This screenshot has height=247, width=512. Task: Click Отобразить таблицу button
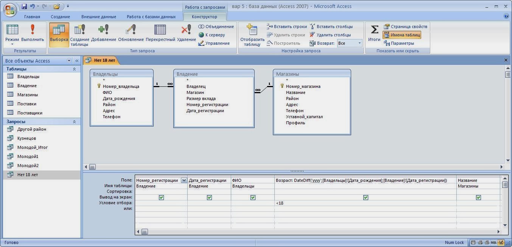252,35
